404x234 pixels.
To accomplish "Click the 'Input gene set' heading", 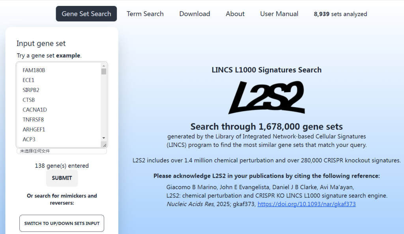I will 41,43.
